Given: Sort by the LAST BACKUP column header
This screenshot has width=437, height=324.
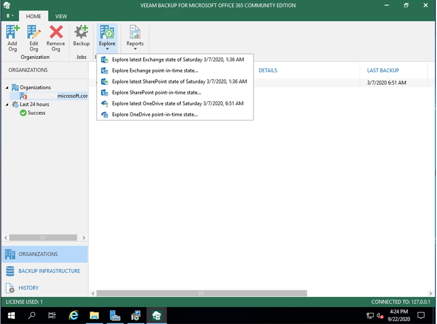Looking at the screenshot, I should click(383, 71).
